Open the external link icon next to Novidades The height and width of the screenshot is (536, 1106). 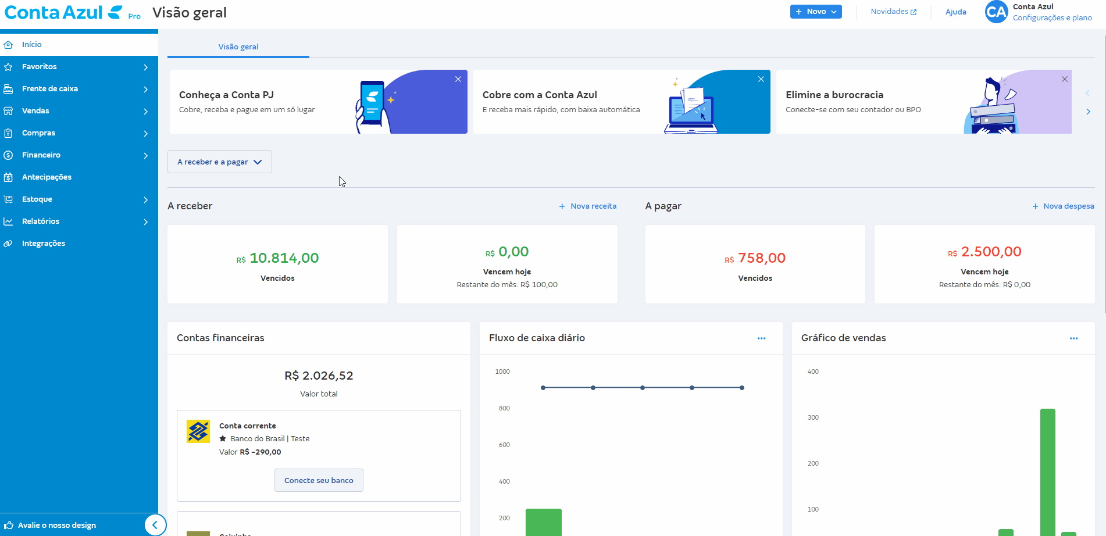point(914,12)
